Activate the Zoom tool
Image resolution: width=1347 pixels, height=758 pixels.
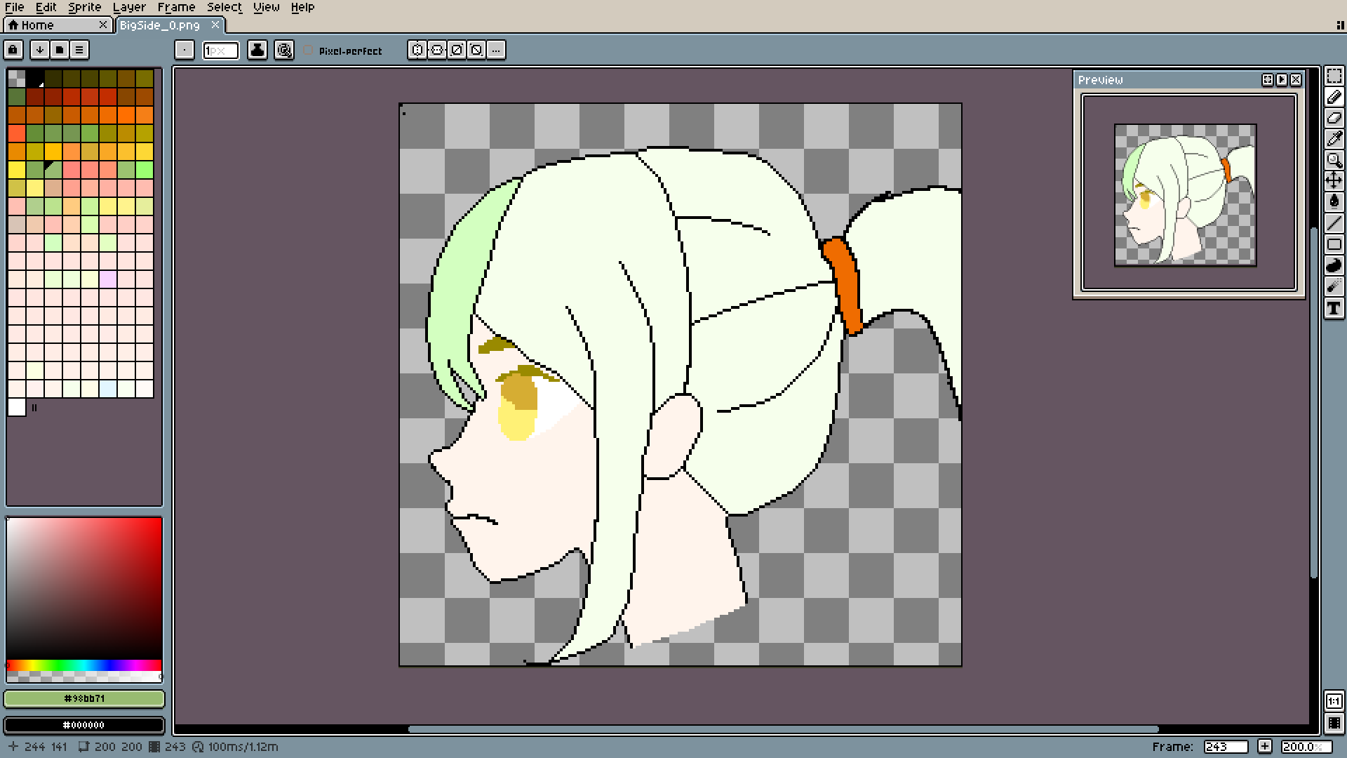(x=1334, y=160)
